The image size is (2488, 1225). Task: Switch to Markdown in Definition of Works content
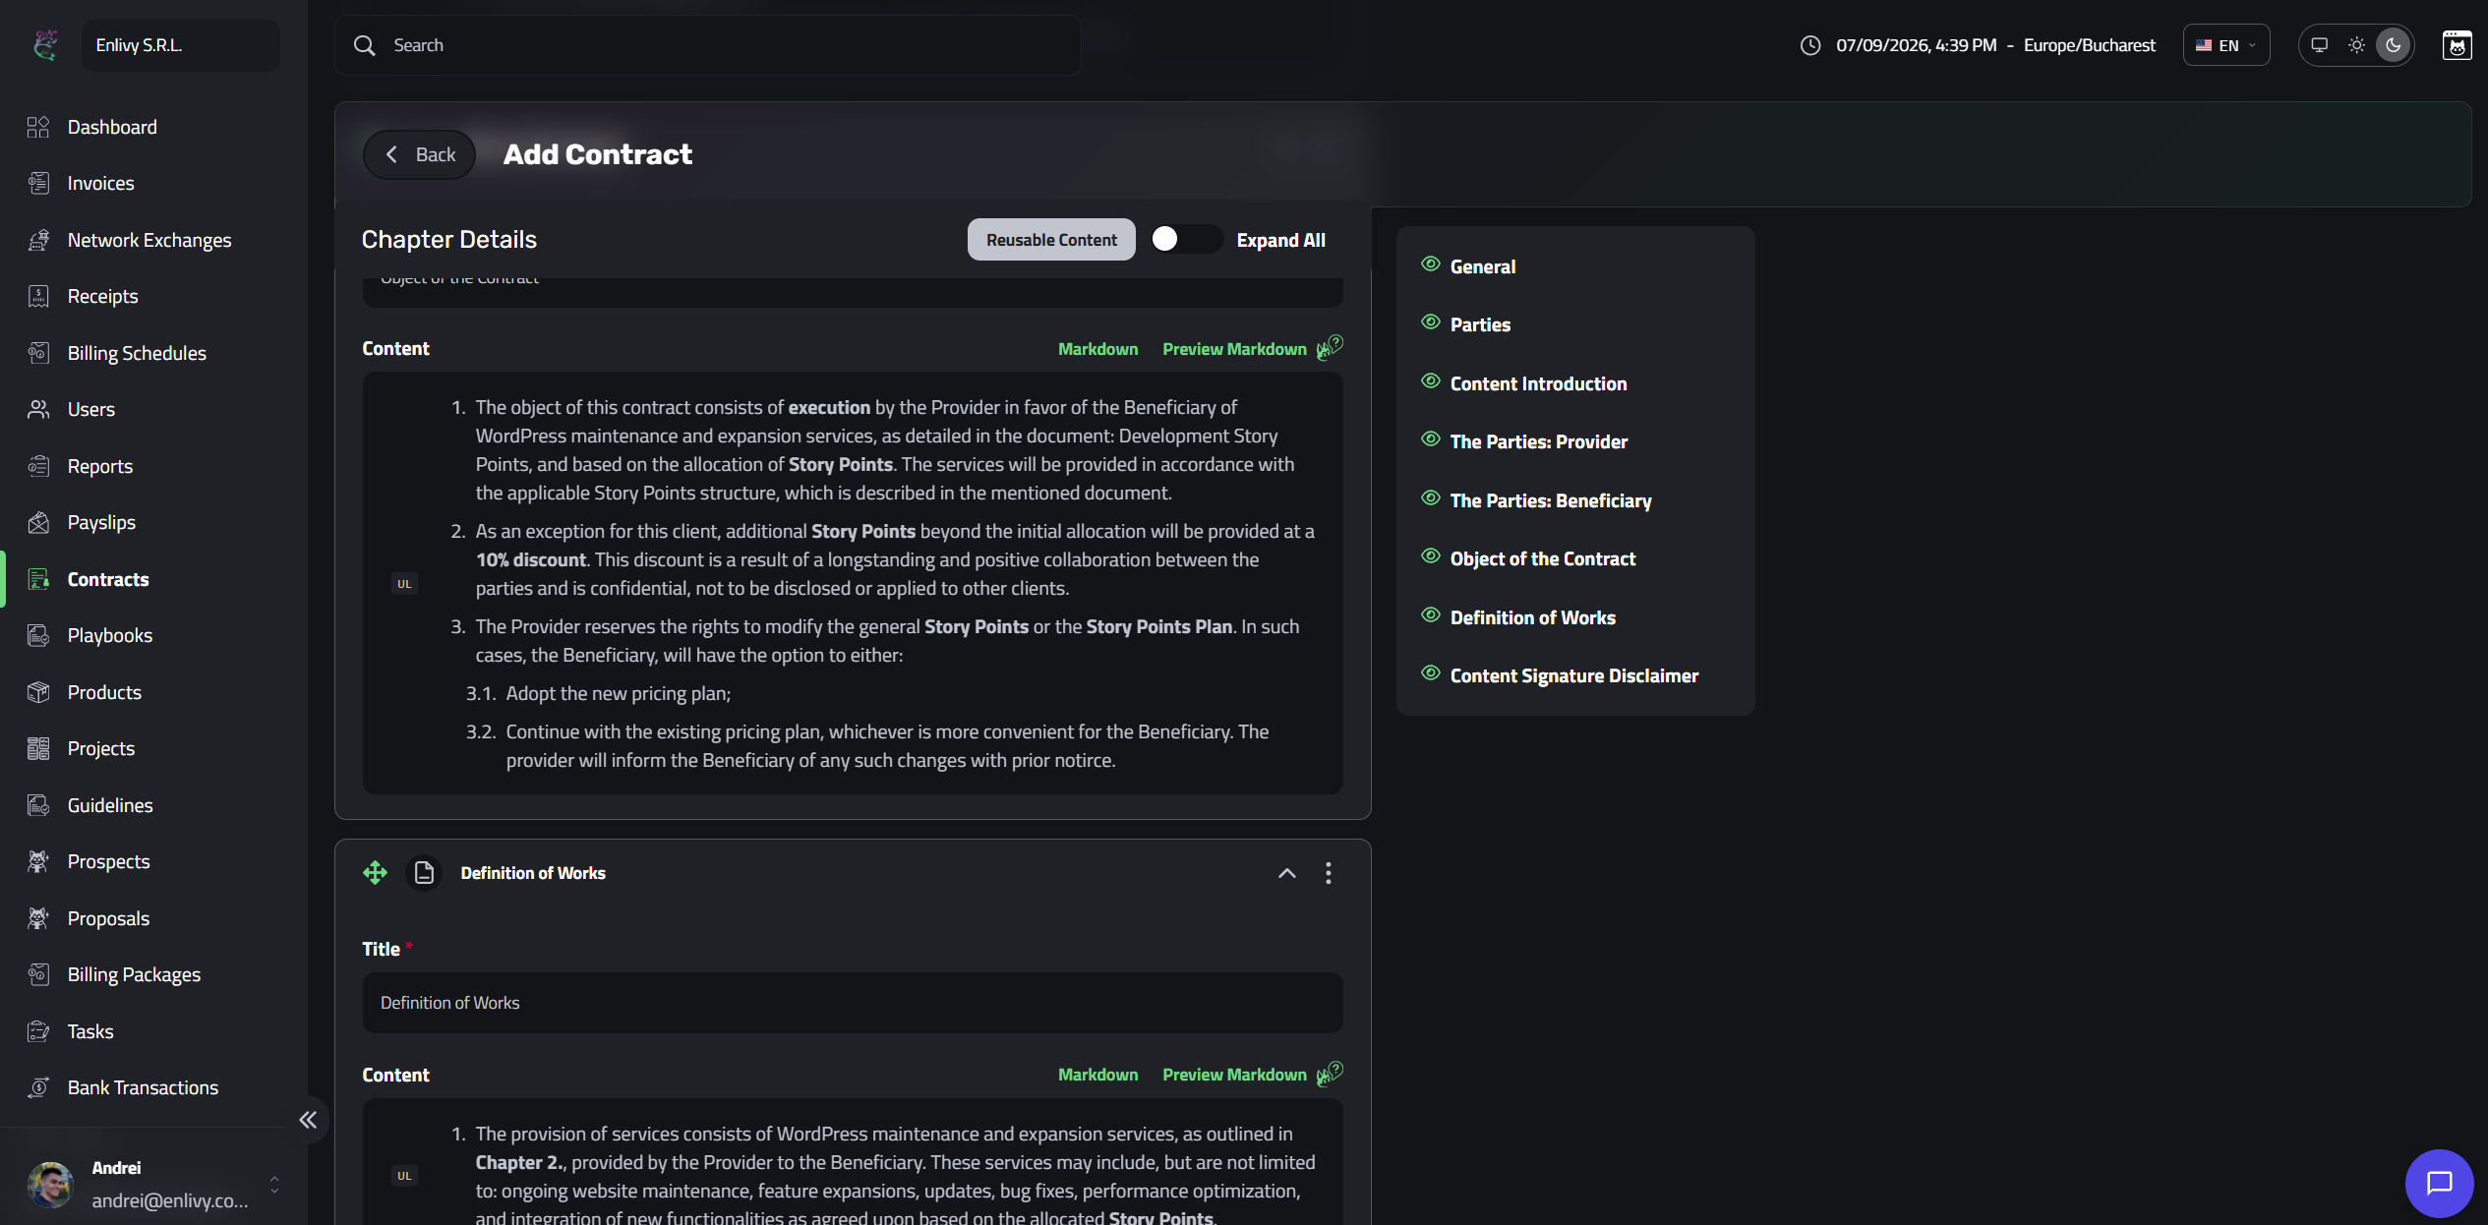(1097, 1075)
